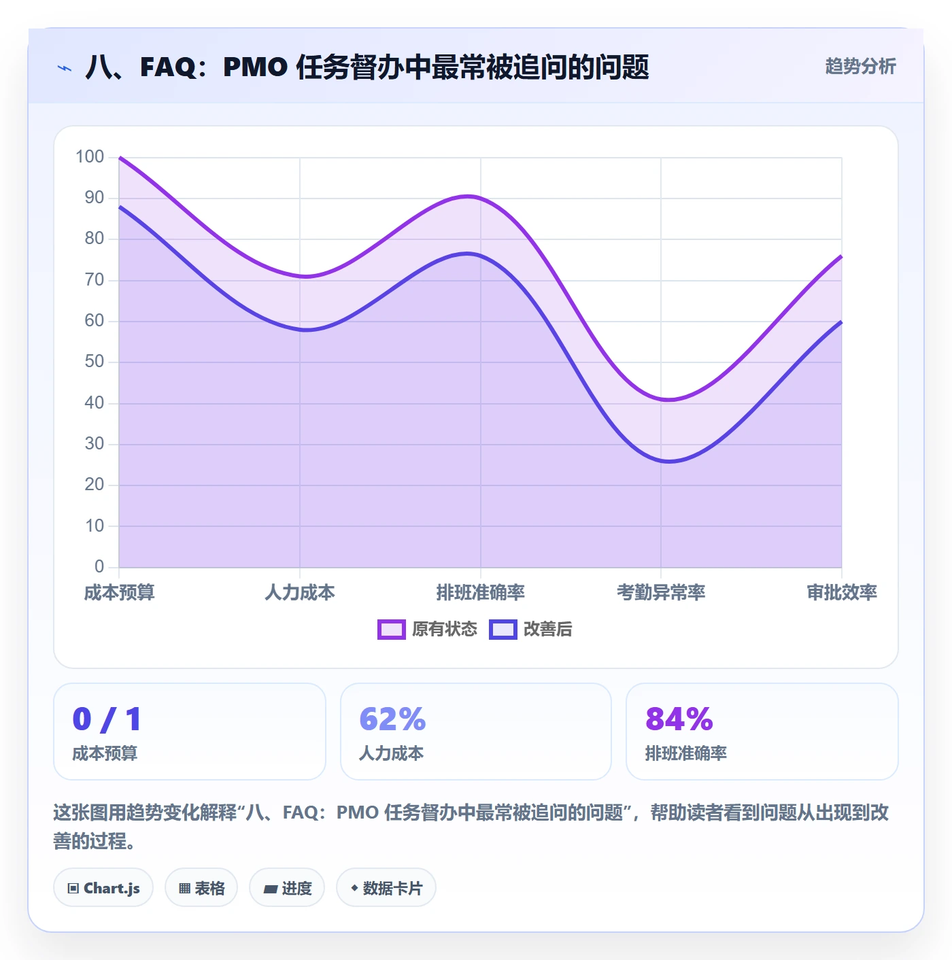This screenshot has height=960, width=952.
Task: Click the 20 y-axis value
Action: pos(95,485)
